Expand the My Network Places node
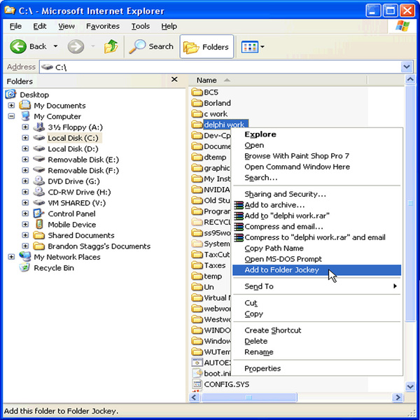This screenshot has width=420, height=420. [x=11, y=257]
